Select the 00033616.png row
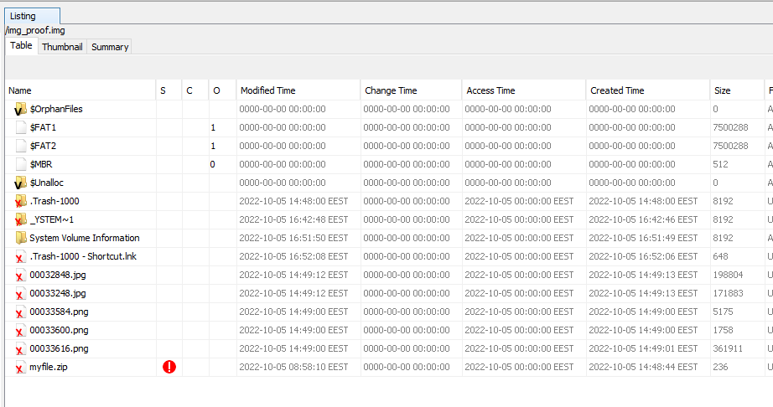This screenshot has width=773, height=407. [59, 348]
